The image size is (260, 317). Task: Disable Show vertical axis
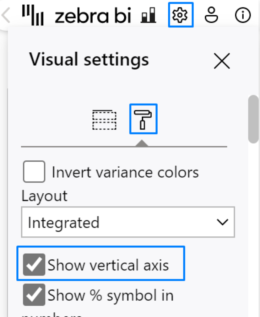click(33, 264)
